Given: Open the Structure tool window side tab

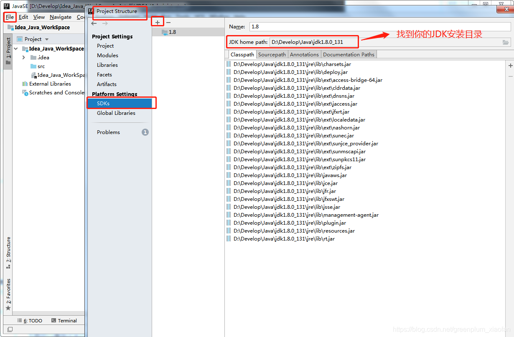Looking at the screenshot, I should [x=8, y=253].
